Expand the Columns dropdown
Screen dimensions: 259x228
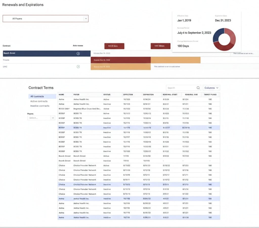[x=211, y=88]
